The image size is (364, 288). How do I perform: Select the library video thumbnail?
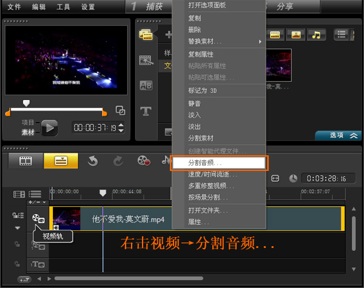(x=278, y=65)
